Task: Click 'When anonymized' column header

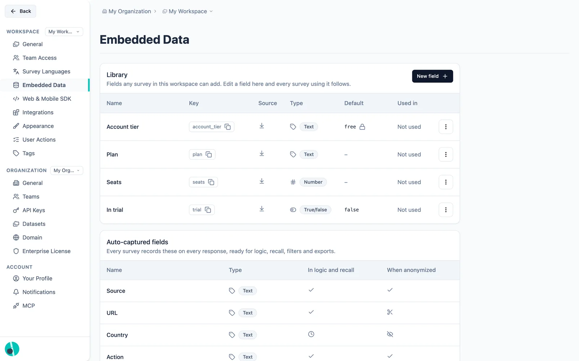Action: [x=411, y=270]
